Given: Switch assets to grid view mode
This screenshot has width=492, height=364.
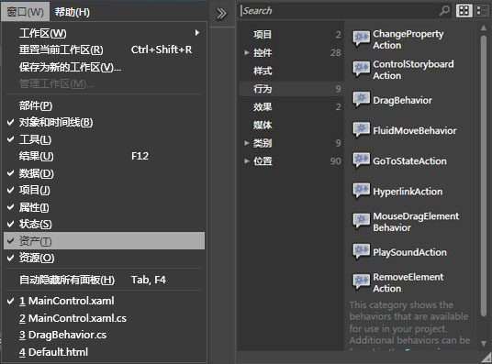Looking at the screenshot, I should (464, 11).
